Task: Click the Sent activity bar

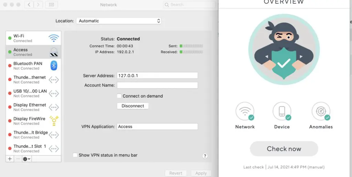Action: click(191, 46)
